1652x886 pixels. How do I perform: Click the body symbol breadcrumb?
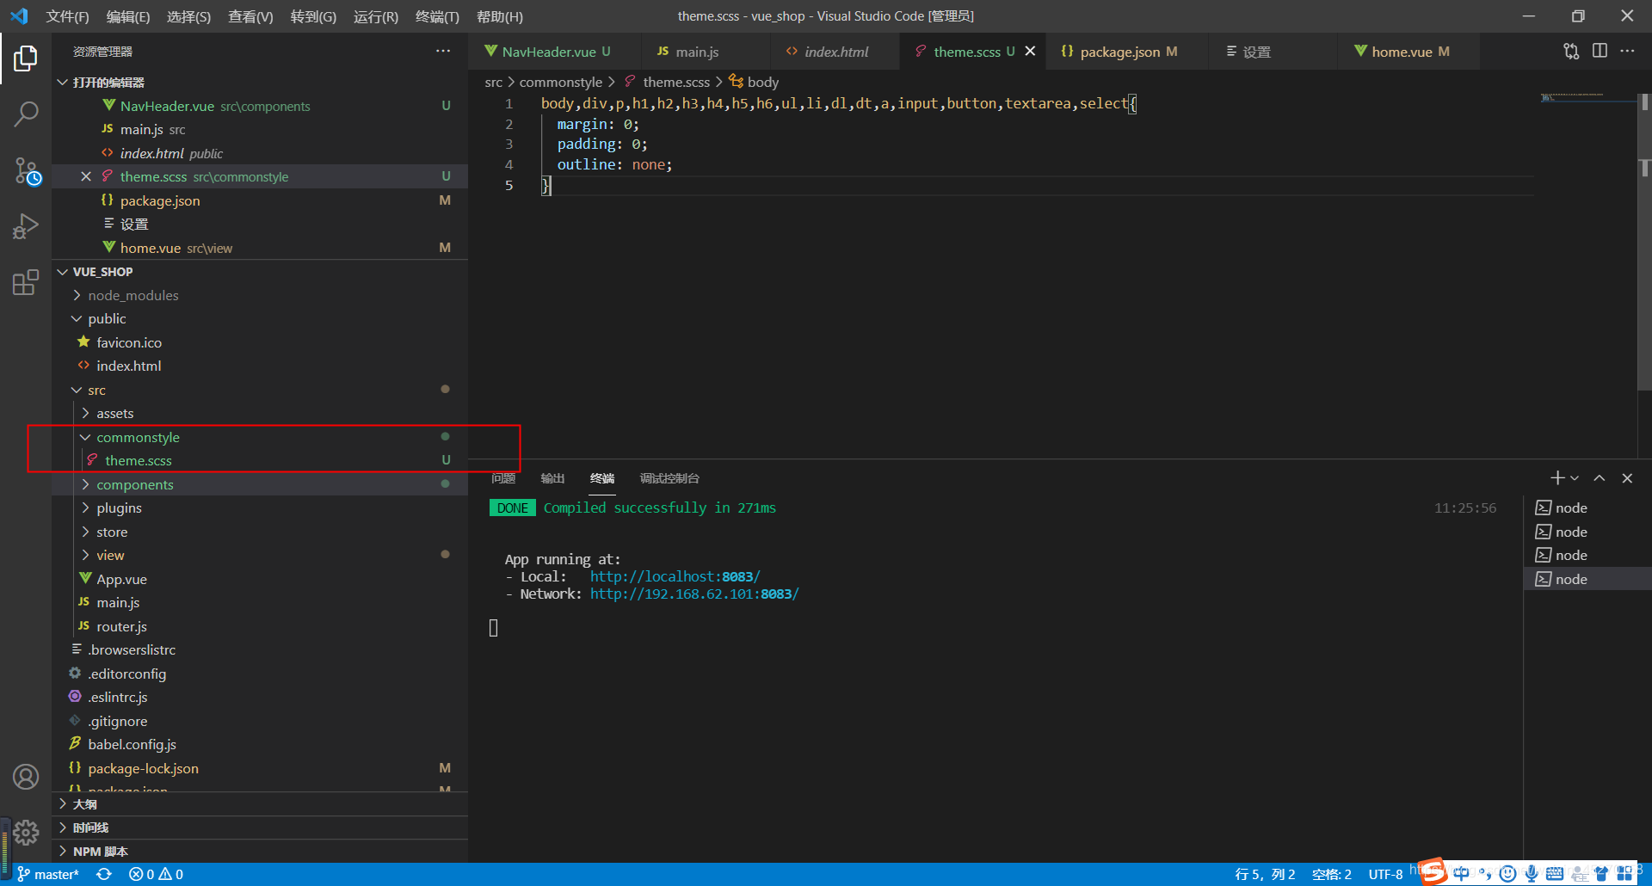click(754, 82)
